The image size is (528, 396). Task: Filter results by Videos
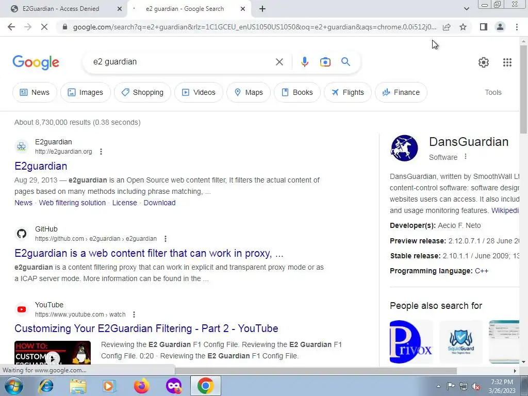199,92
